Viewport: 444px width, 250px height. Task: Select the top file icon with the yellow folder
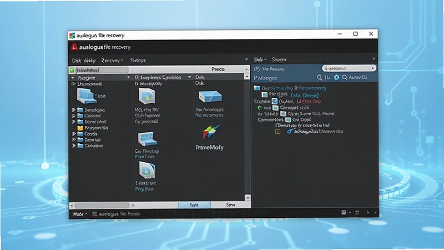click(x=147, y=96)
